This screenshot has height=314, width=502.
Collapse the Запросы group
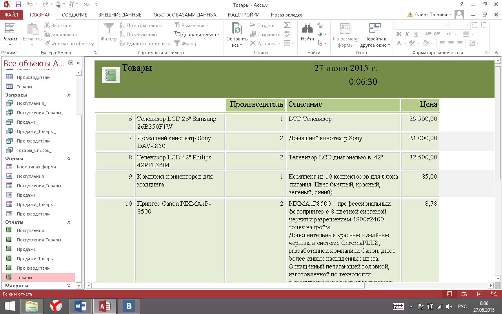pyautogui.click(x=69, y=95)
